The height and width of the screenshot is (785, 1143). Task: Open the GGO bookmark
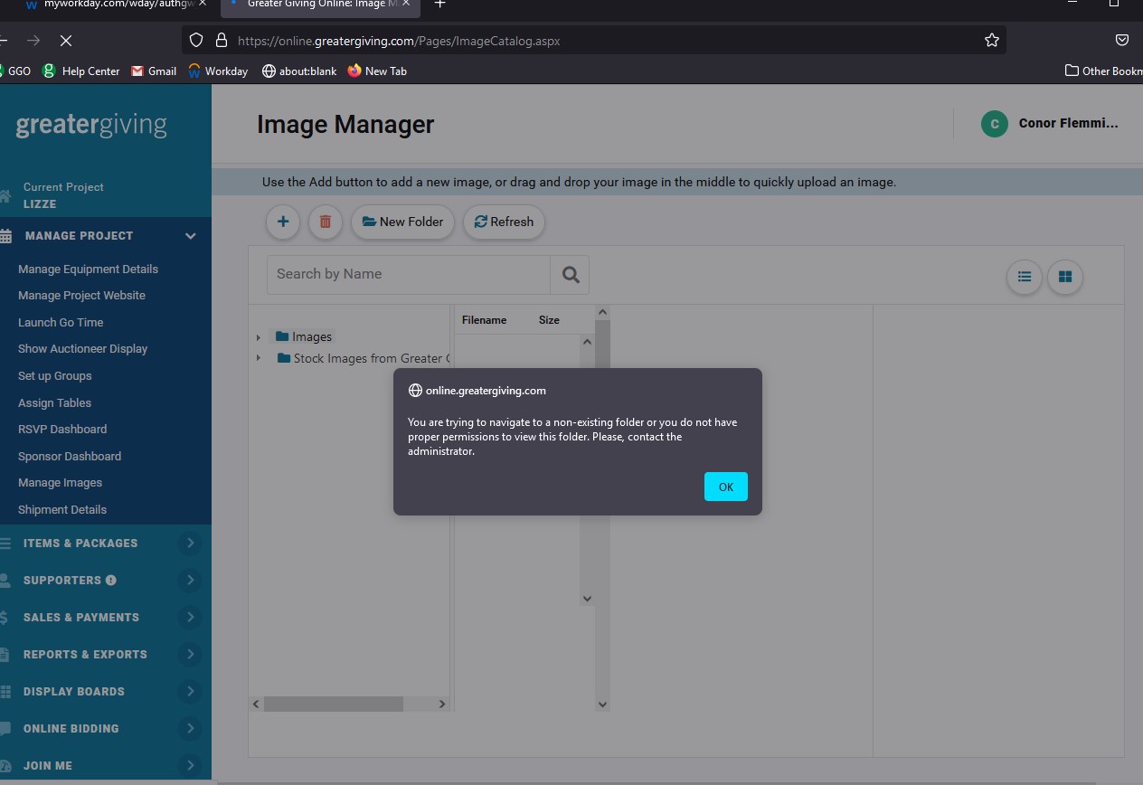pos(14,71)
